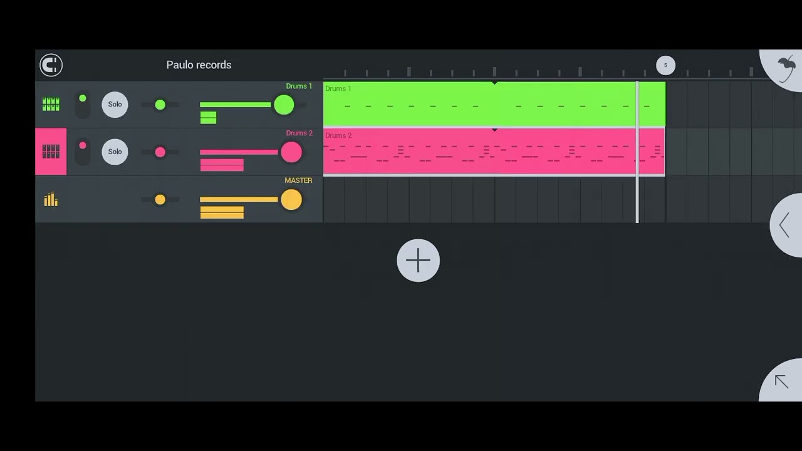Adjust Drums 1 green volume slider
The width and height of the screenshot is (802, 451).
(284, 105)
